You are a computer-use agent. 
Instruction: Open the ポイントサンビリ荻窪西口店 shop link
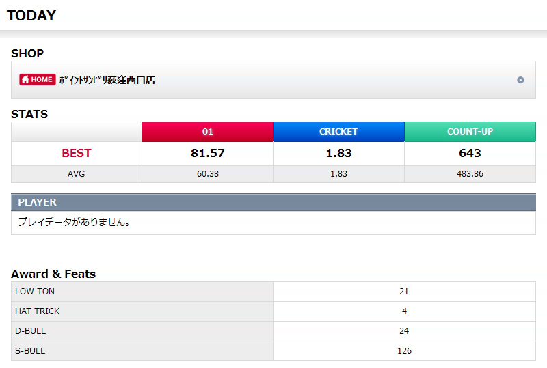[107, 80]
